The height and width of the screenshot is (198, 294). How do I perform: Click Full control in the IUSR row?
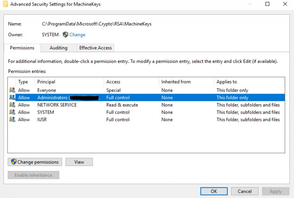click(x=118, y=120)
